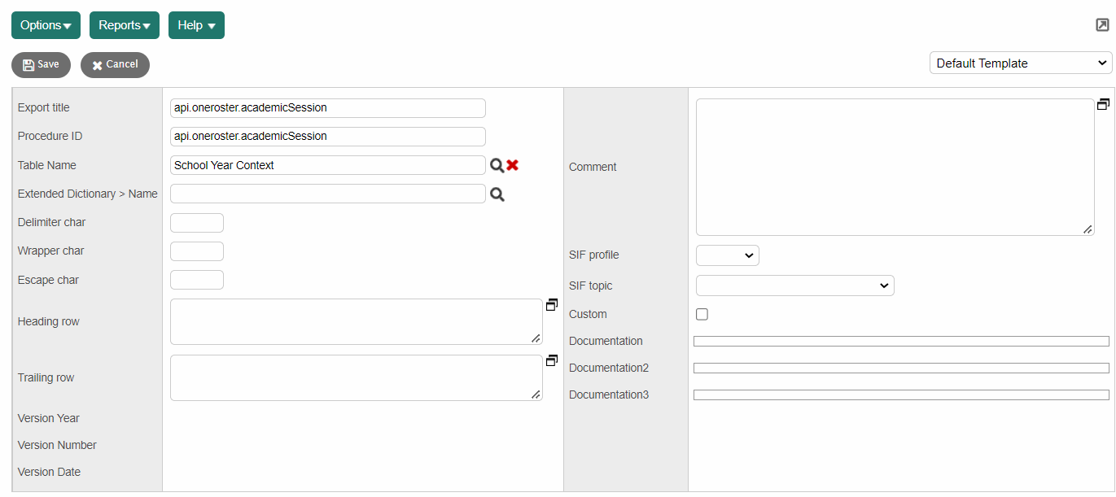Open the Comment field popup editor icon

[x=1103, y=104]
